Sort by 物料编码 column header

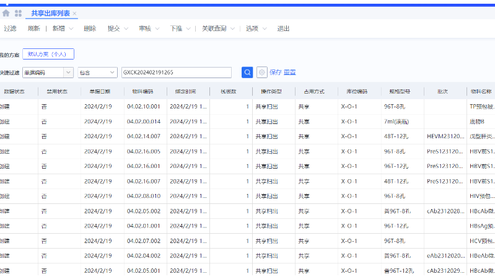(142, 92)
